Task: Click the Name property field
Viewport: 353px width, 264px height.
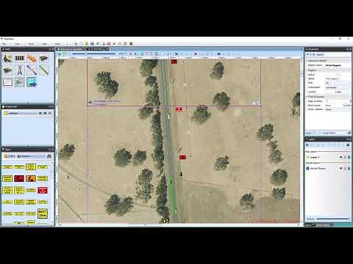Action: coord(338,78)
